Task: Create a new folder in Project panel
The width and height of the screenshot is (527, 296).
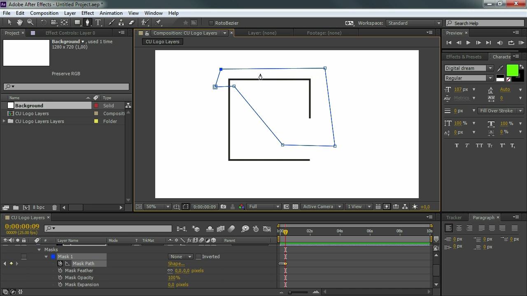Action: 15,208
